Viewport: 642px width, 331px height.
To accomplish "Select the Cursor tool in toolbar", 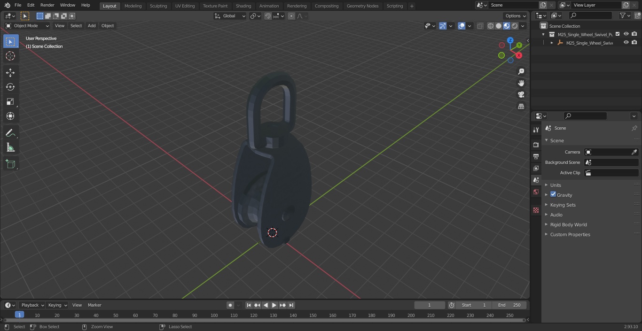I will (x=10, y=56).
